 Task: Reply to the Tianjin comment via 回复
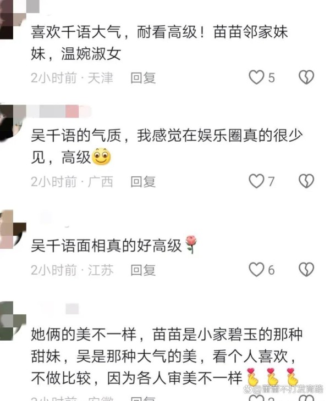tap(143, 78)
